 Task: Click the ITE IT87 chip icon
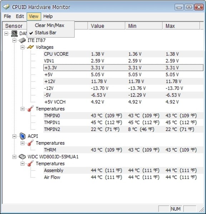(x=22, y=40)
